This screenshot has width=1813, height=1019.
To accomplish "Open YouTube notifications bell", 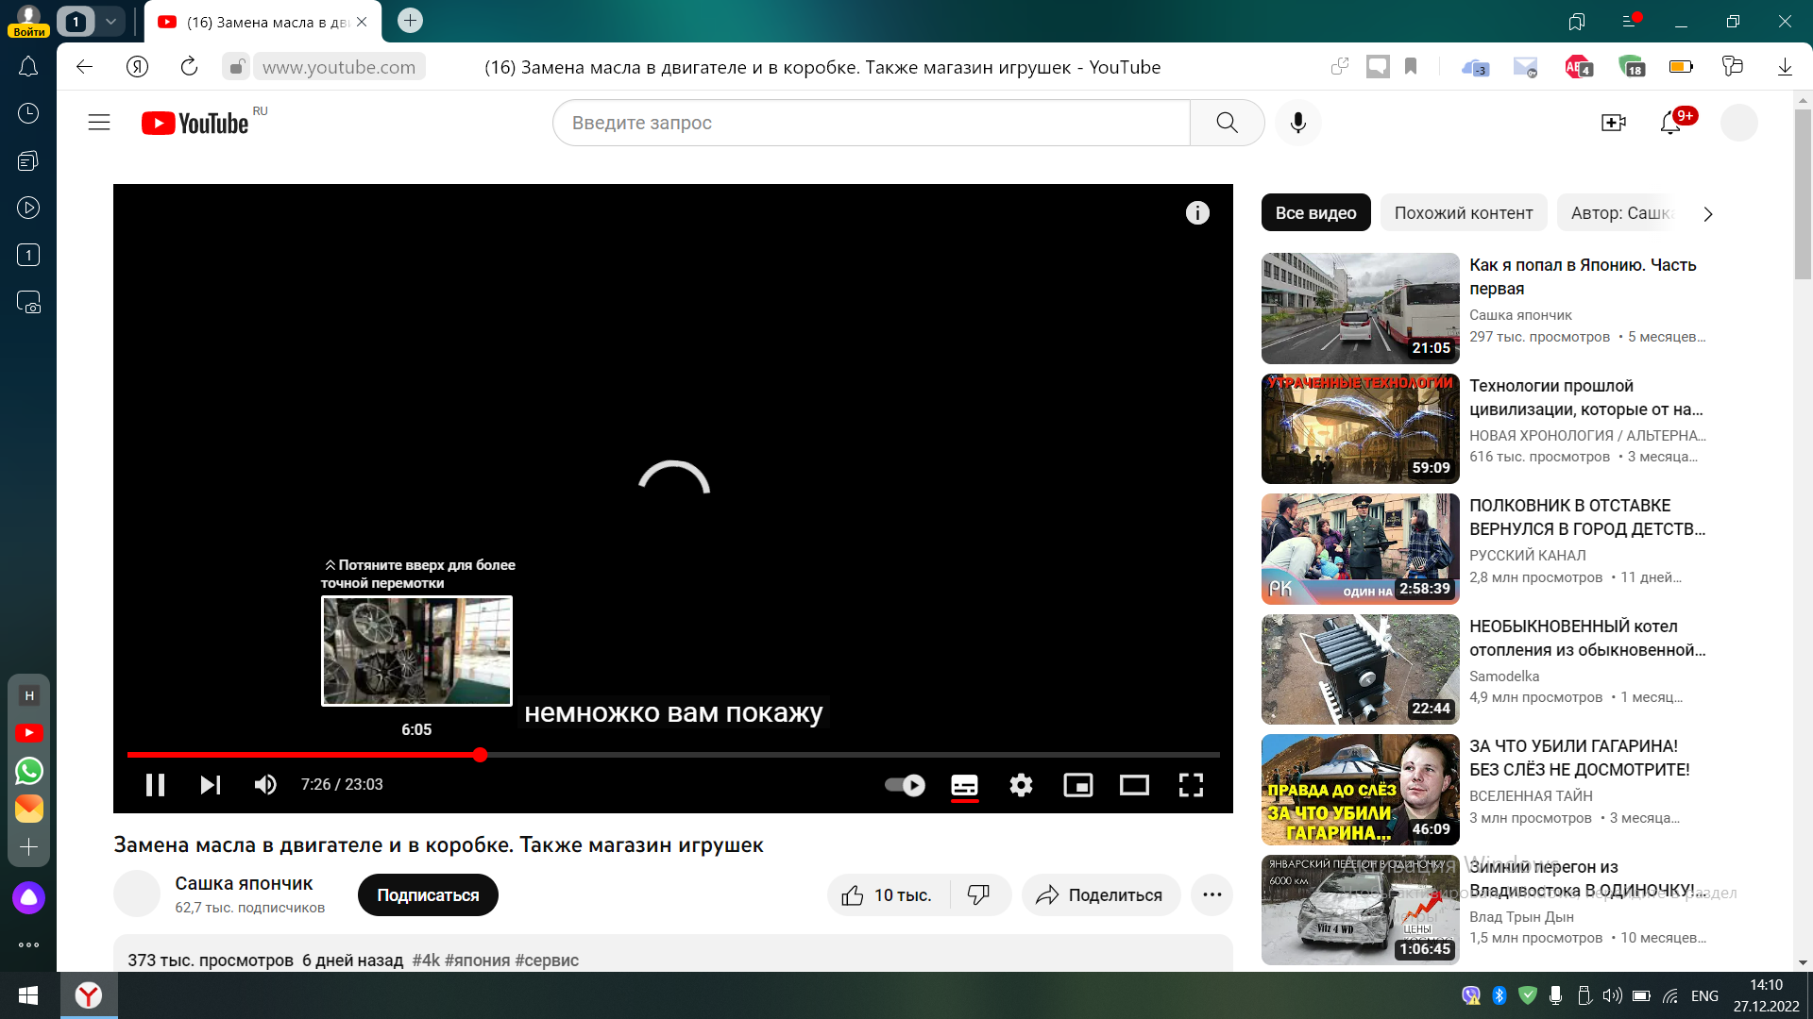I will click(x=1670, y=123).
